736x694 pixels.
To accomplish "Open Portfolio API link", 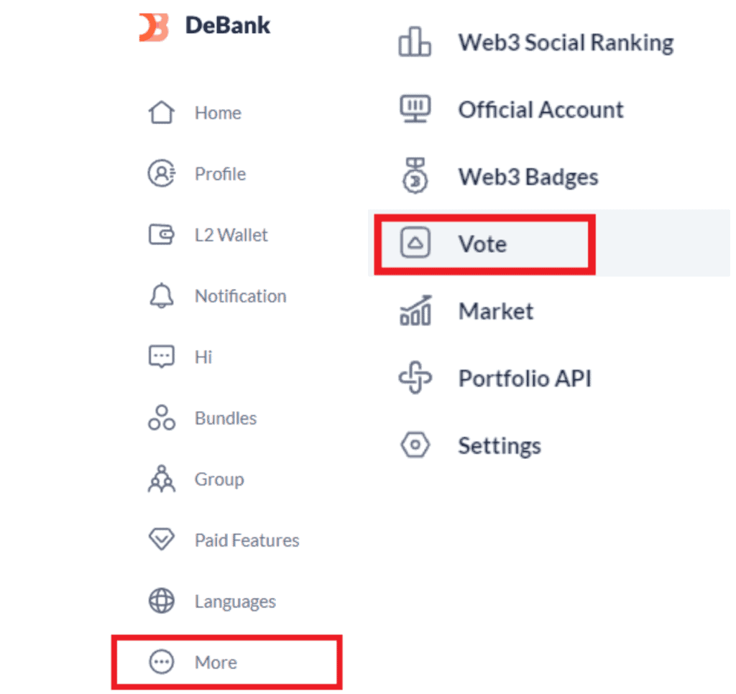I will (x=525, y=379).
